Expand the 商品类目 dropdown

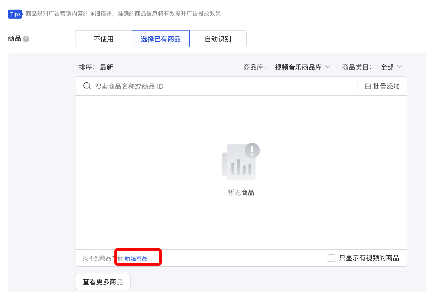[x=391, y=67]
